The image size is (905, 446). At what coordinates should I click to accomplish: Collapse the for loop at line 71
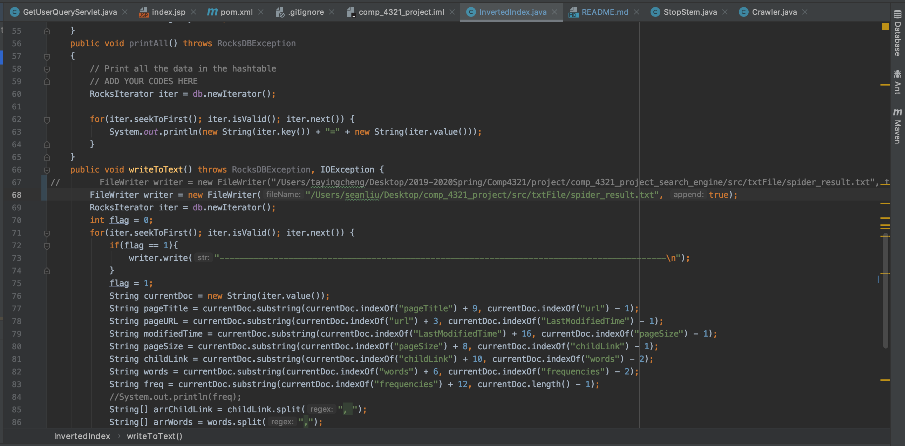point(47,233)
